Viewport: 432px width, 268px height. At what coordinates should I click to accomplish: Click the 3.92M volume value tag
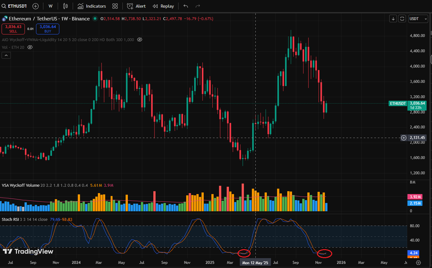(414, 197)
